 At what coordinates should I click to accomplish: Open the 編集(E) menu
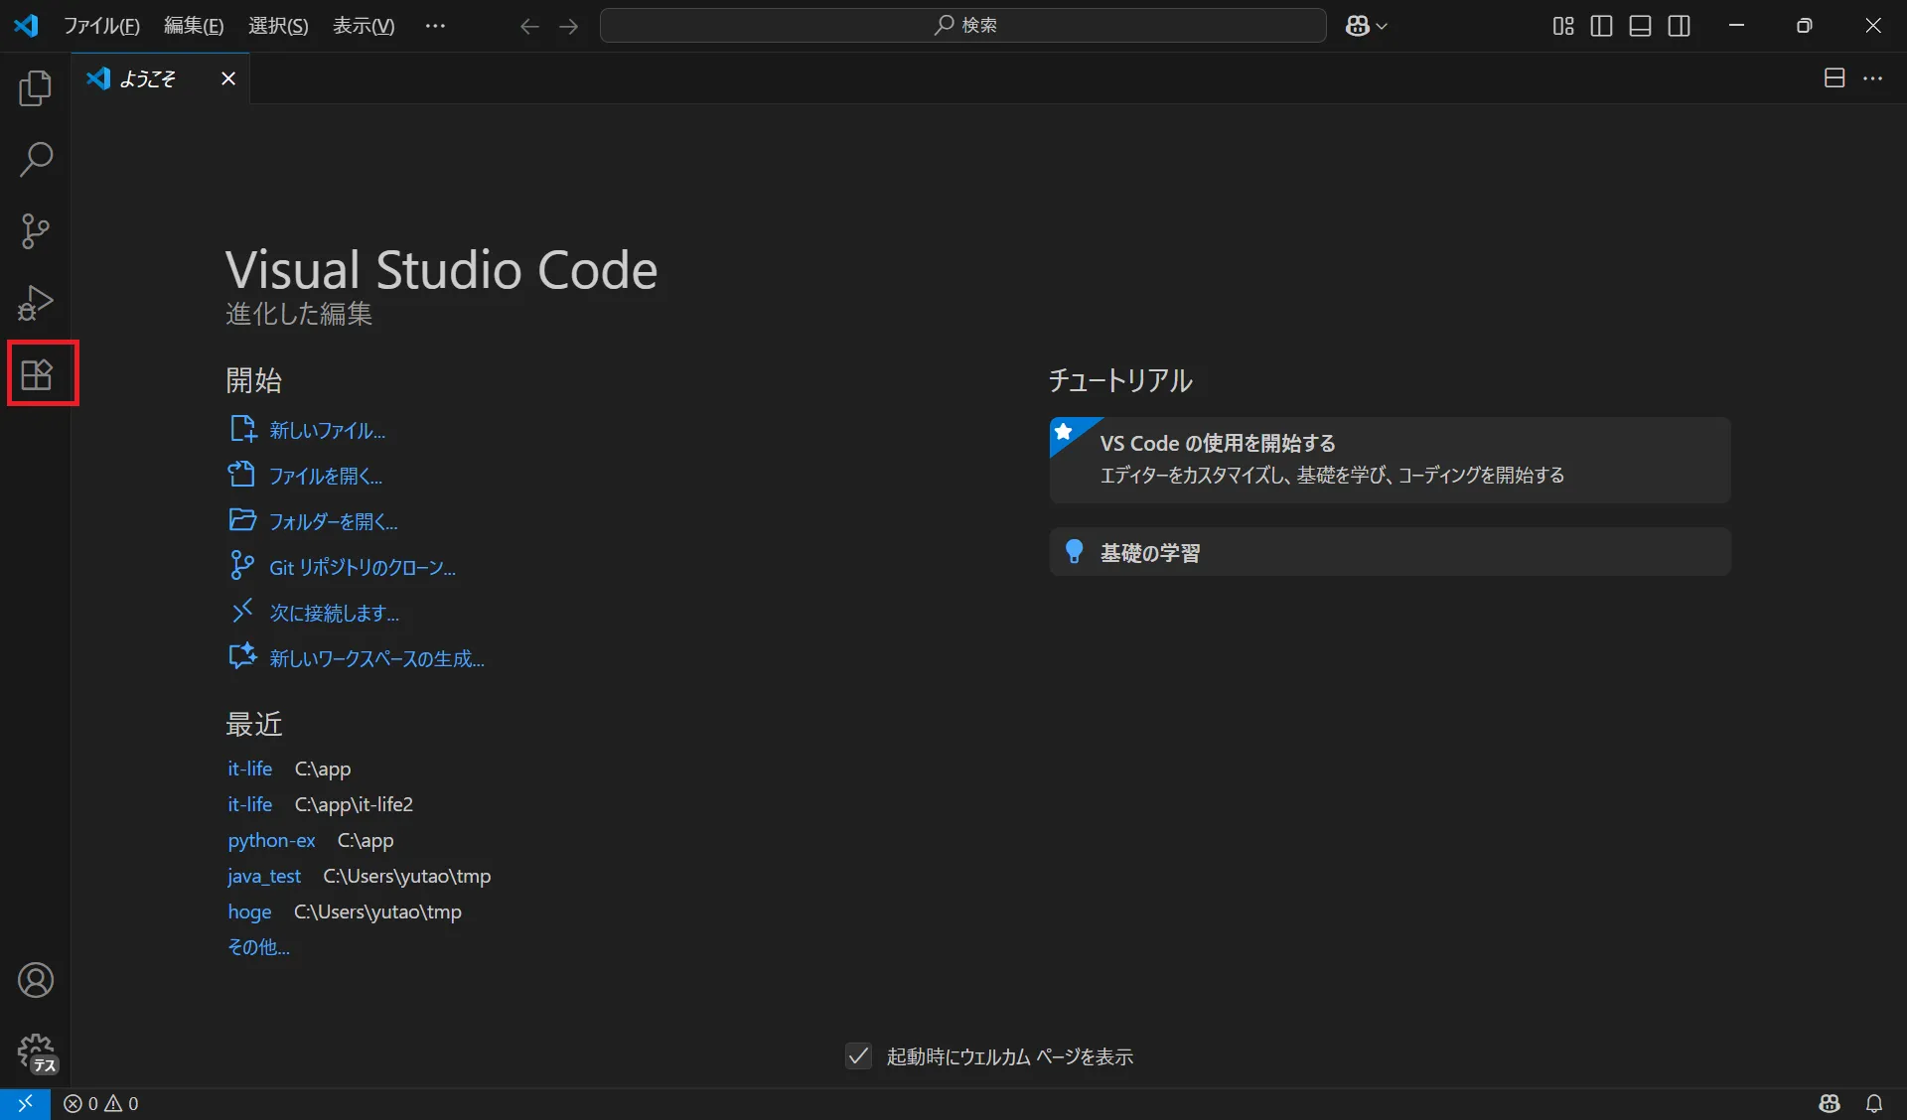(194, 26)
